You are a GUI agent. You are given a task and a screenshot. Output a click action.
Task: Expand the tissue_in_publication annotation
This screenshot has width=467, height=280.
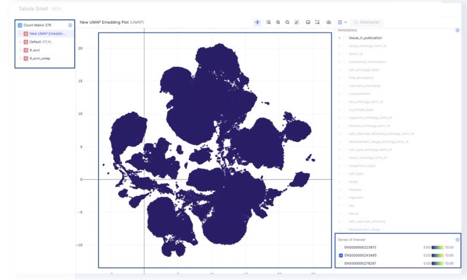coord(339,38)
